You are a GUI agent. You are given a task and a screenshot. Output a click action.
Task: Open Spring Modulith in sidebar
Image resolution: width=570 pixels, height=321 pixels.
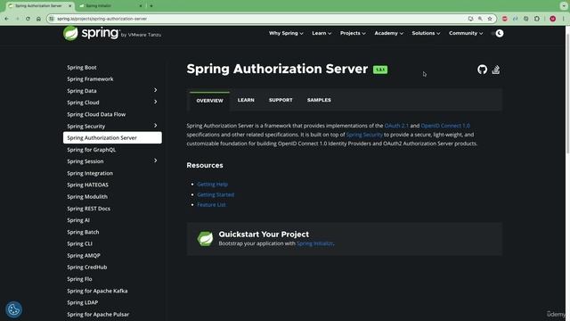coord(87,196)
